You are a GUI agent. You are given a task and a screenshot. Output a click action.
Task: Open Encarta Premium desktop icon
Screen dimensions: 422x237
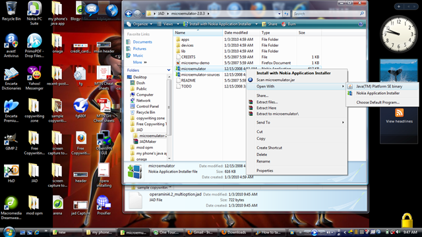pos(11,111)
